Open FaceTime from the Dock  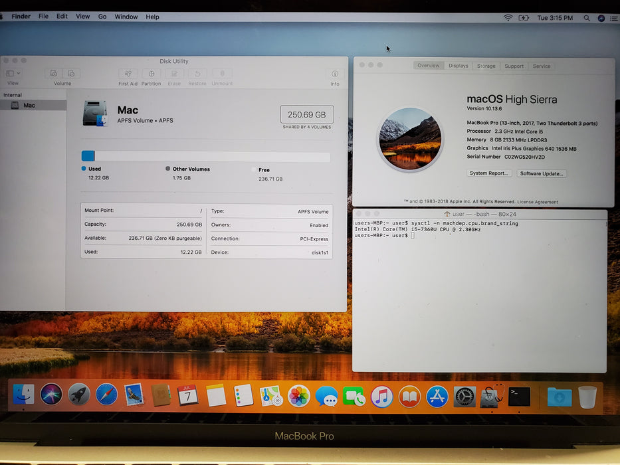[x=354, y=397]
